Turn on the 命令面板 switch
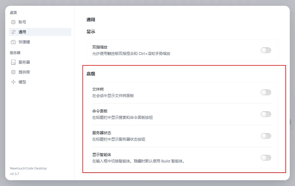 pos(266,114)
